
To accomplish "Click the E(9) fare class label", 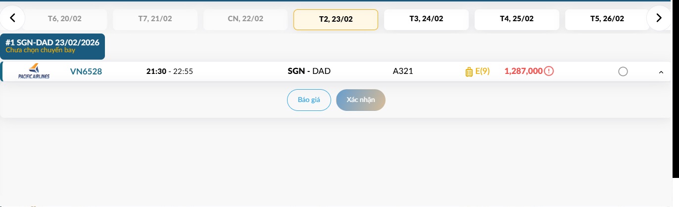I will pyautogui.click(x=483, y=71).
